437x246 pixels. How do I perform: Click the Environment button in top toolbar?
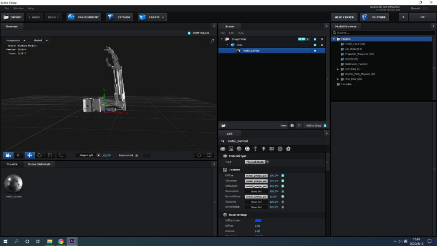click(84, 17)
